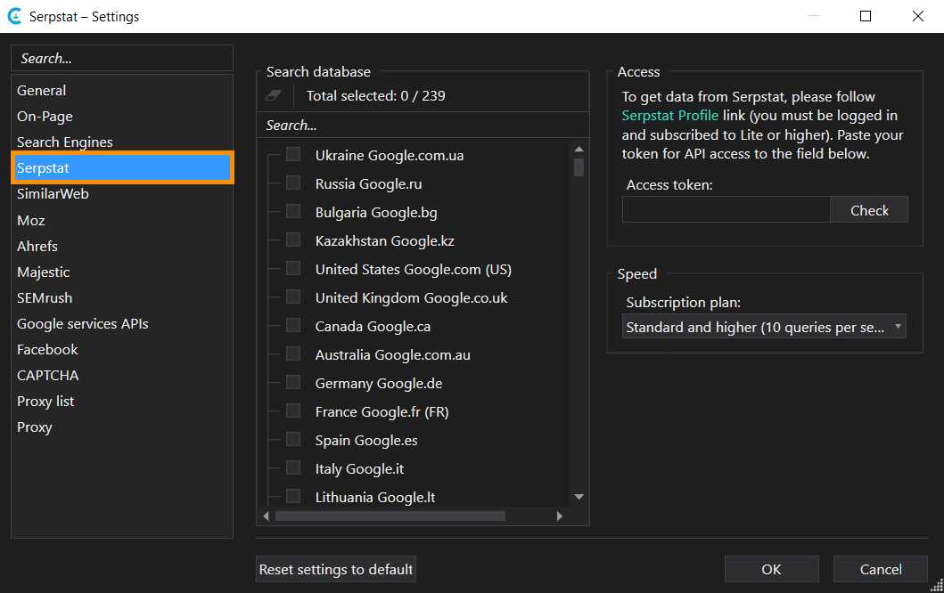This screenshot has width=944, height=593.
Task: Click the database list scroll-down arrow
Action: tap(579, 497)
